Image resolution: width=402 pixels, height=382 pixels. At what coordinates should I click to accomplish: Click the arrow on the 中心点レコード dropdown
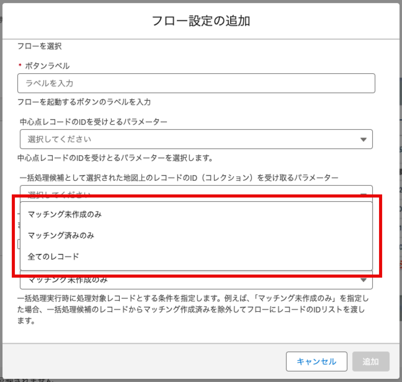(x=363, y=139)
